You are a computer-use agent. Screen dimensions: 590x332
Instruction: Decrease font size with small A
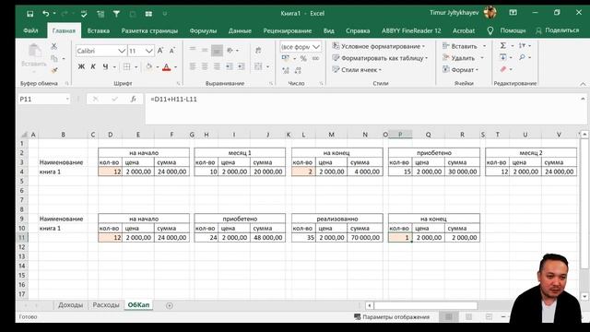point(172,51)
